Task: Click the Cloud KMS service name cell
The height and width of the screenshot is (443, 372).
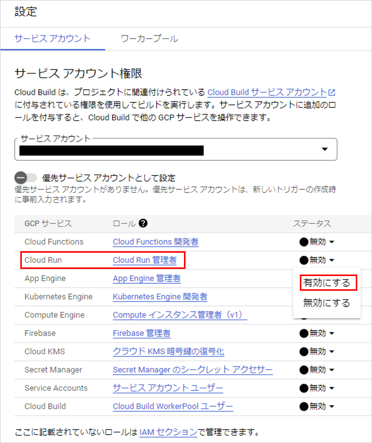Action: (45, 352)
